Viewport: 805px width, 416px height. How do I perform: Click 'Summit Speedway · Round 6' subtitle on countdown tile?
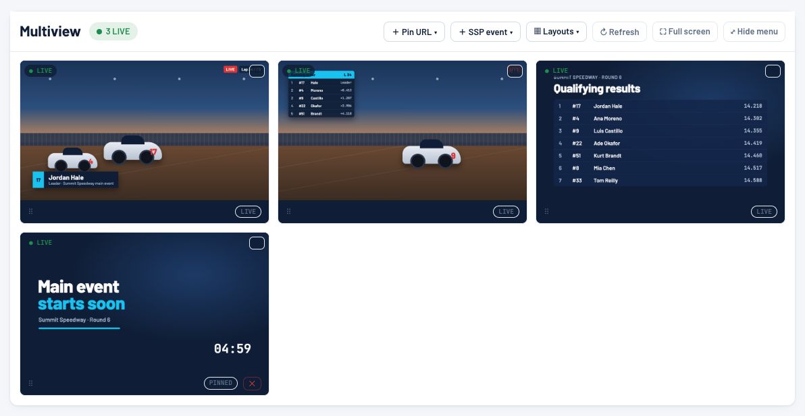(x=74, y=320)
